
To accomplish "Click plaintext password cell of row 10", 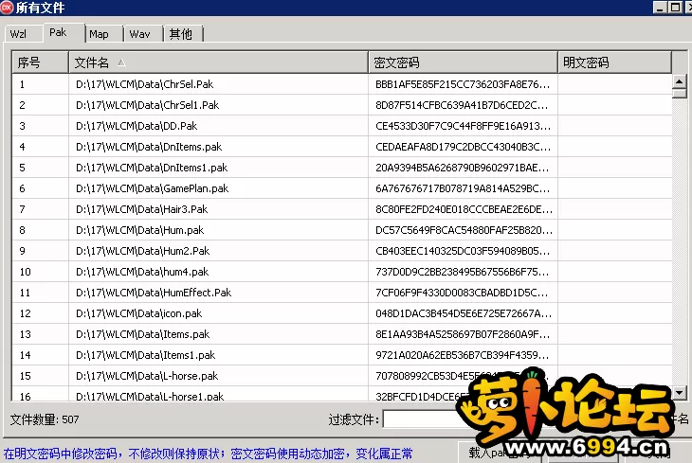I will point(615,272).
